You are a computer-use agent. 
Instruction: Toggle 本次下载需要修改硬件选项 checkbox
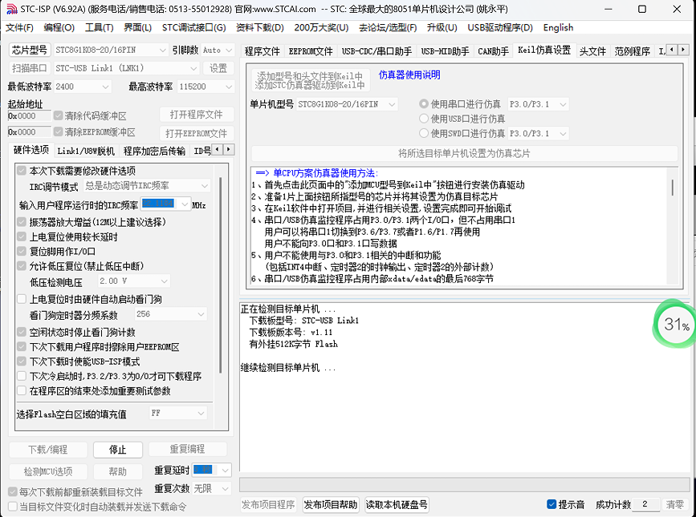22,171
